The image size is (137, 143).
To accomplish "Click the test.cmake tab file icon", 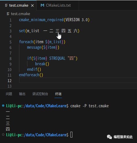I will [x=6, y=6].
